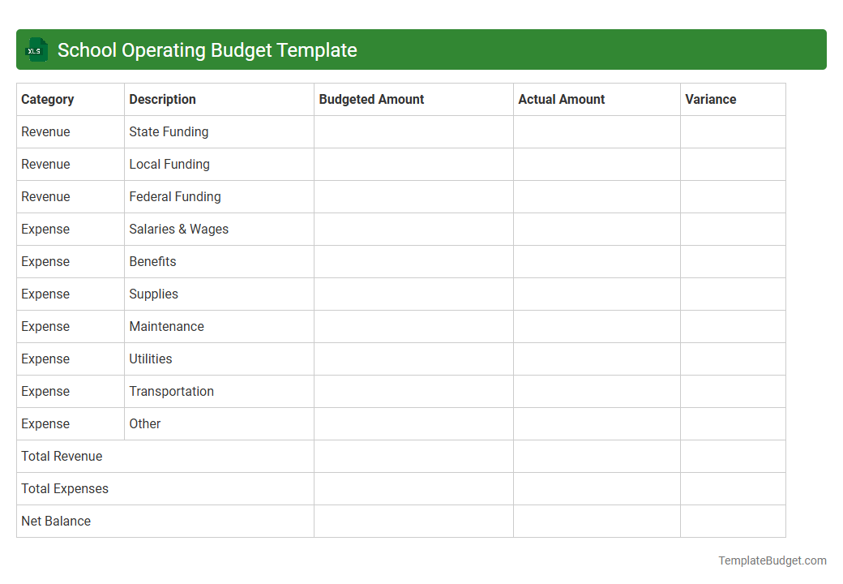The image size is (843, 584).
Task: Select the Salaries & Wages description
Action: click(x=179, y=229)
